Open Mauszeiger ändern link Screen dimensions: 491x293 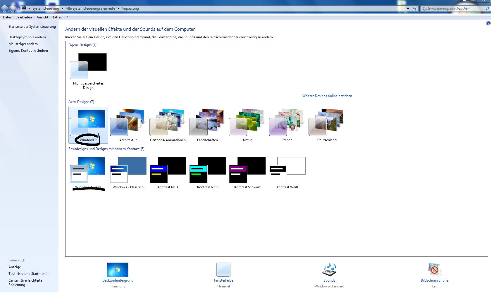pyautogui.click(x=23, y=44)
